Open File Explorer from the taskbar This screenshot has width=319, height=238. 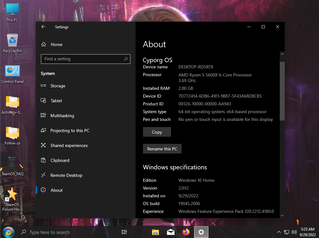click(x=155, y=232)
